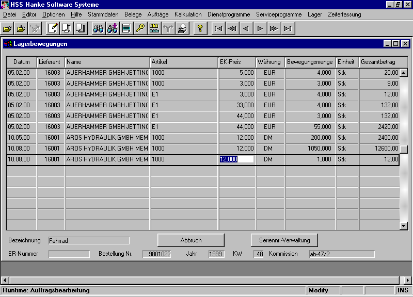Click the EK-Preis column header
This screenshot has height=297, width=413.
coord(237,62)
